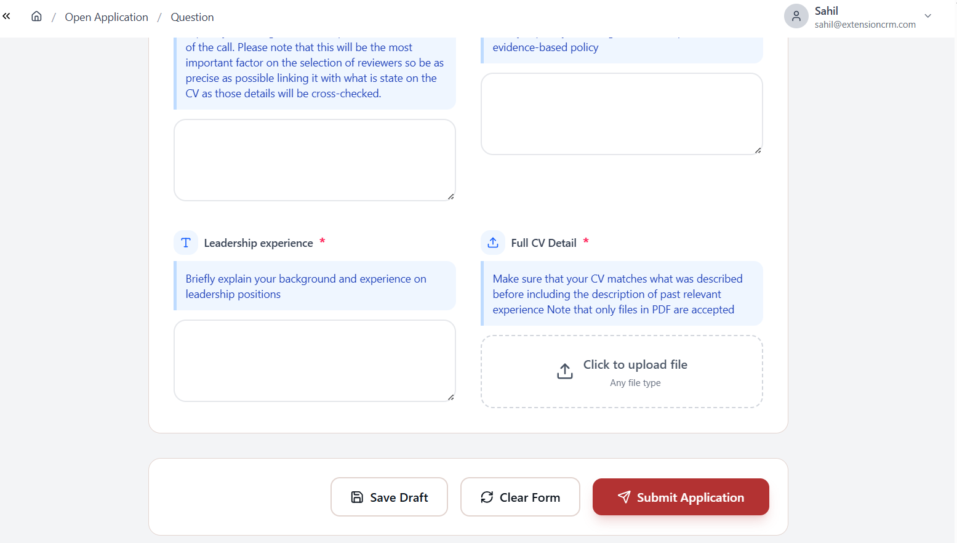Click the text area above Leadership experience
The image size is (957, 543).
[x=314, y=160]
